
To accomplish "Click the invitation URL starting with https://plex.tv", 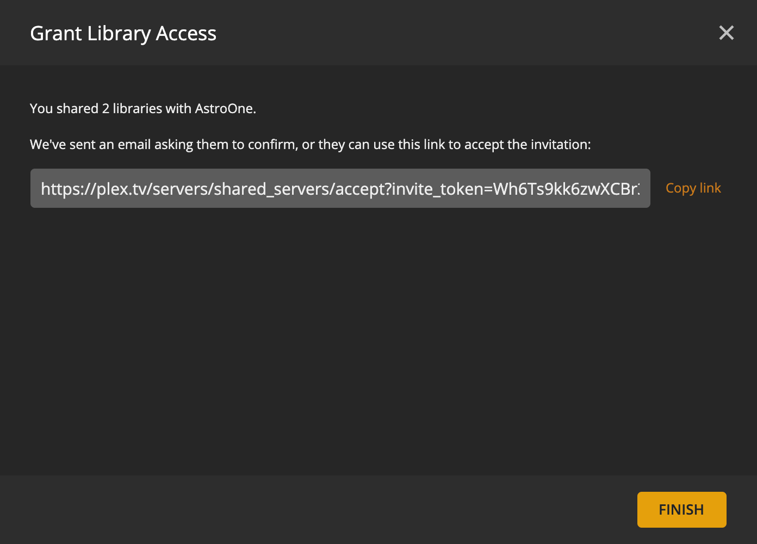I will pyautogui.click(x=340, y=188).
